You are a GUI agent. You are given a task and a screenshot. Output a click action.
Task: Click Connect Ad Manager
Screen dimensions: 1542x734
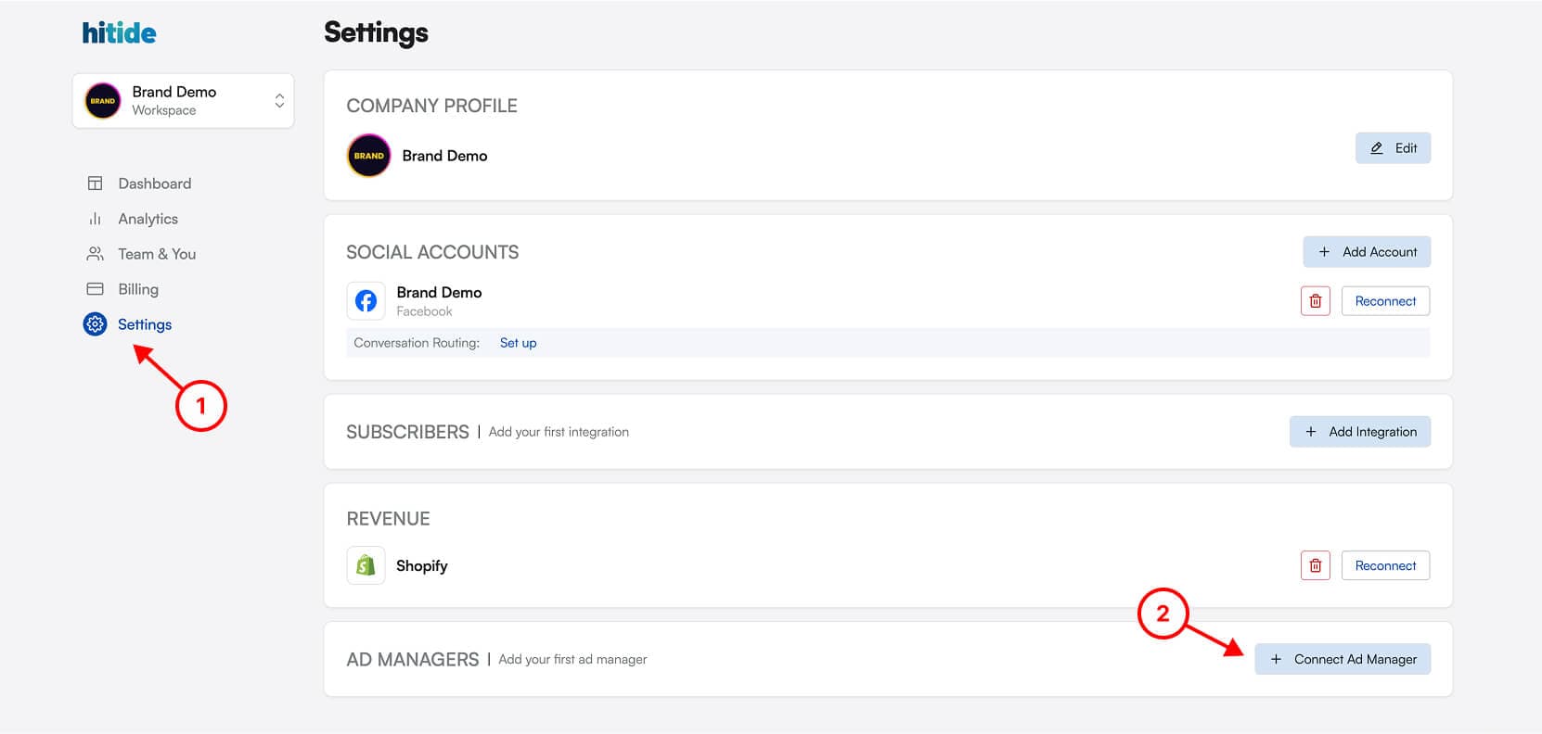1343,660
